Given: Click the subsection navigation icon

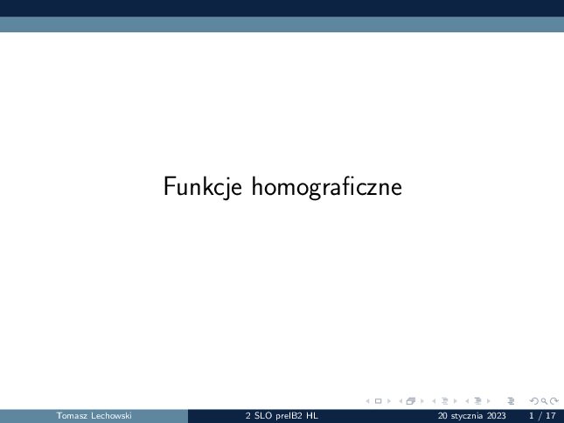Looking at the screenshot, I should coord(445,401).
